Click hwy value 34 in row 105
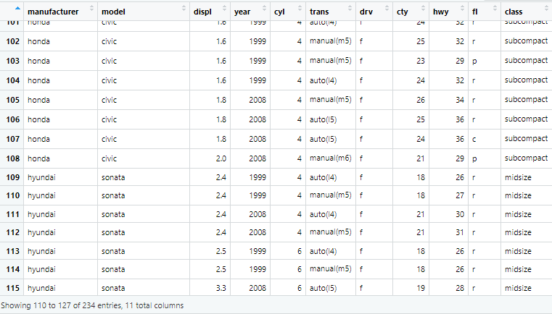 click(x=460, y=100)
